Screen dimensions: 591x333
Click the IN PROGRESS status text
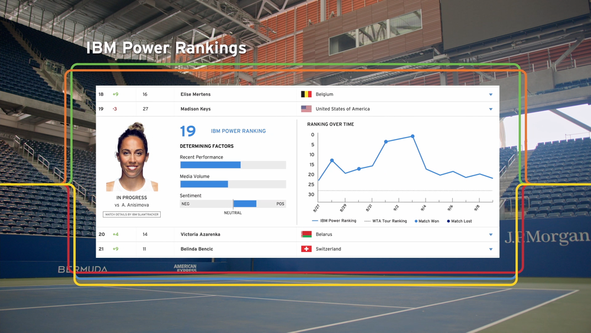pos(132,198)
